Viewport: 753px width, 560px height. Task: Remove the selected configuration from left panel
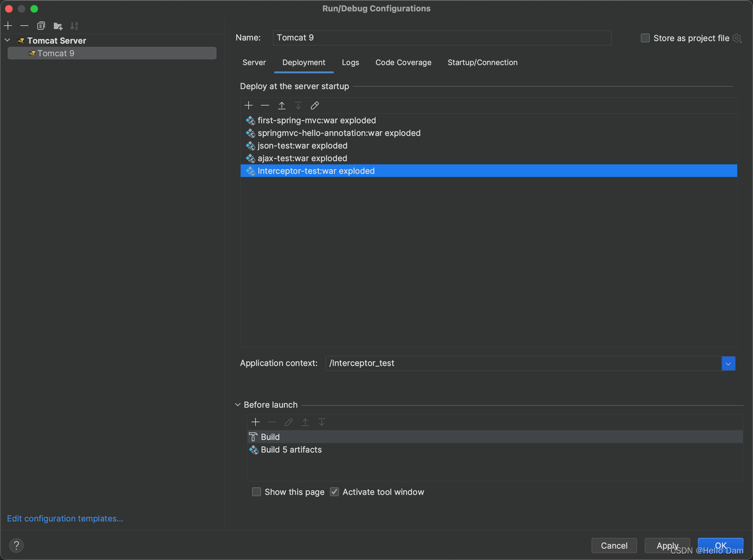pyautogui.click(x=24, y=26)
